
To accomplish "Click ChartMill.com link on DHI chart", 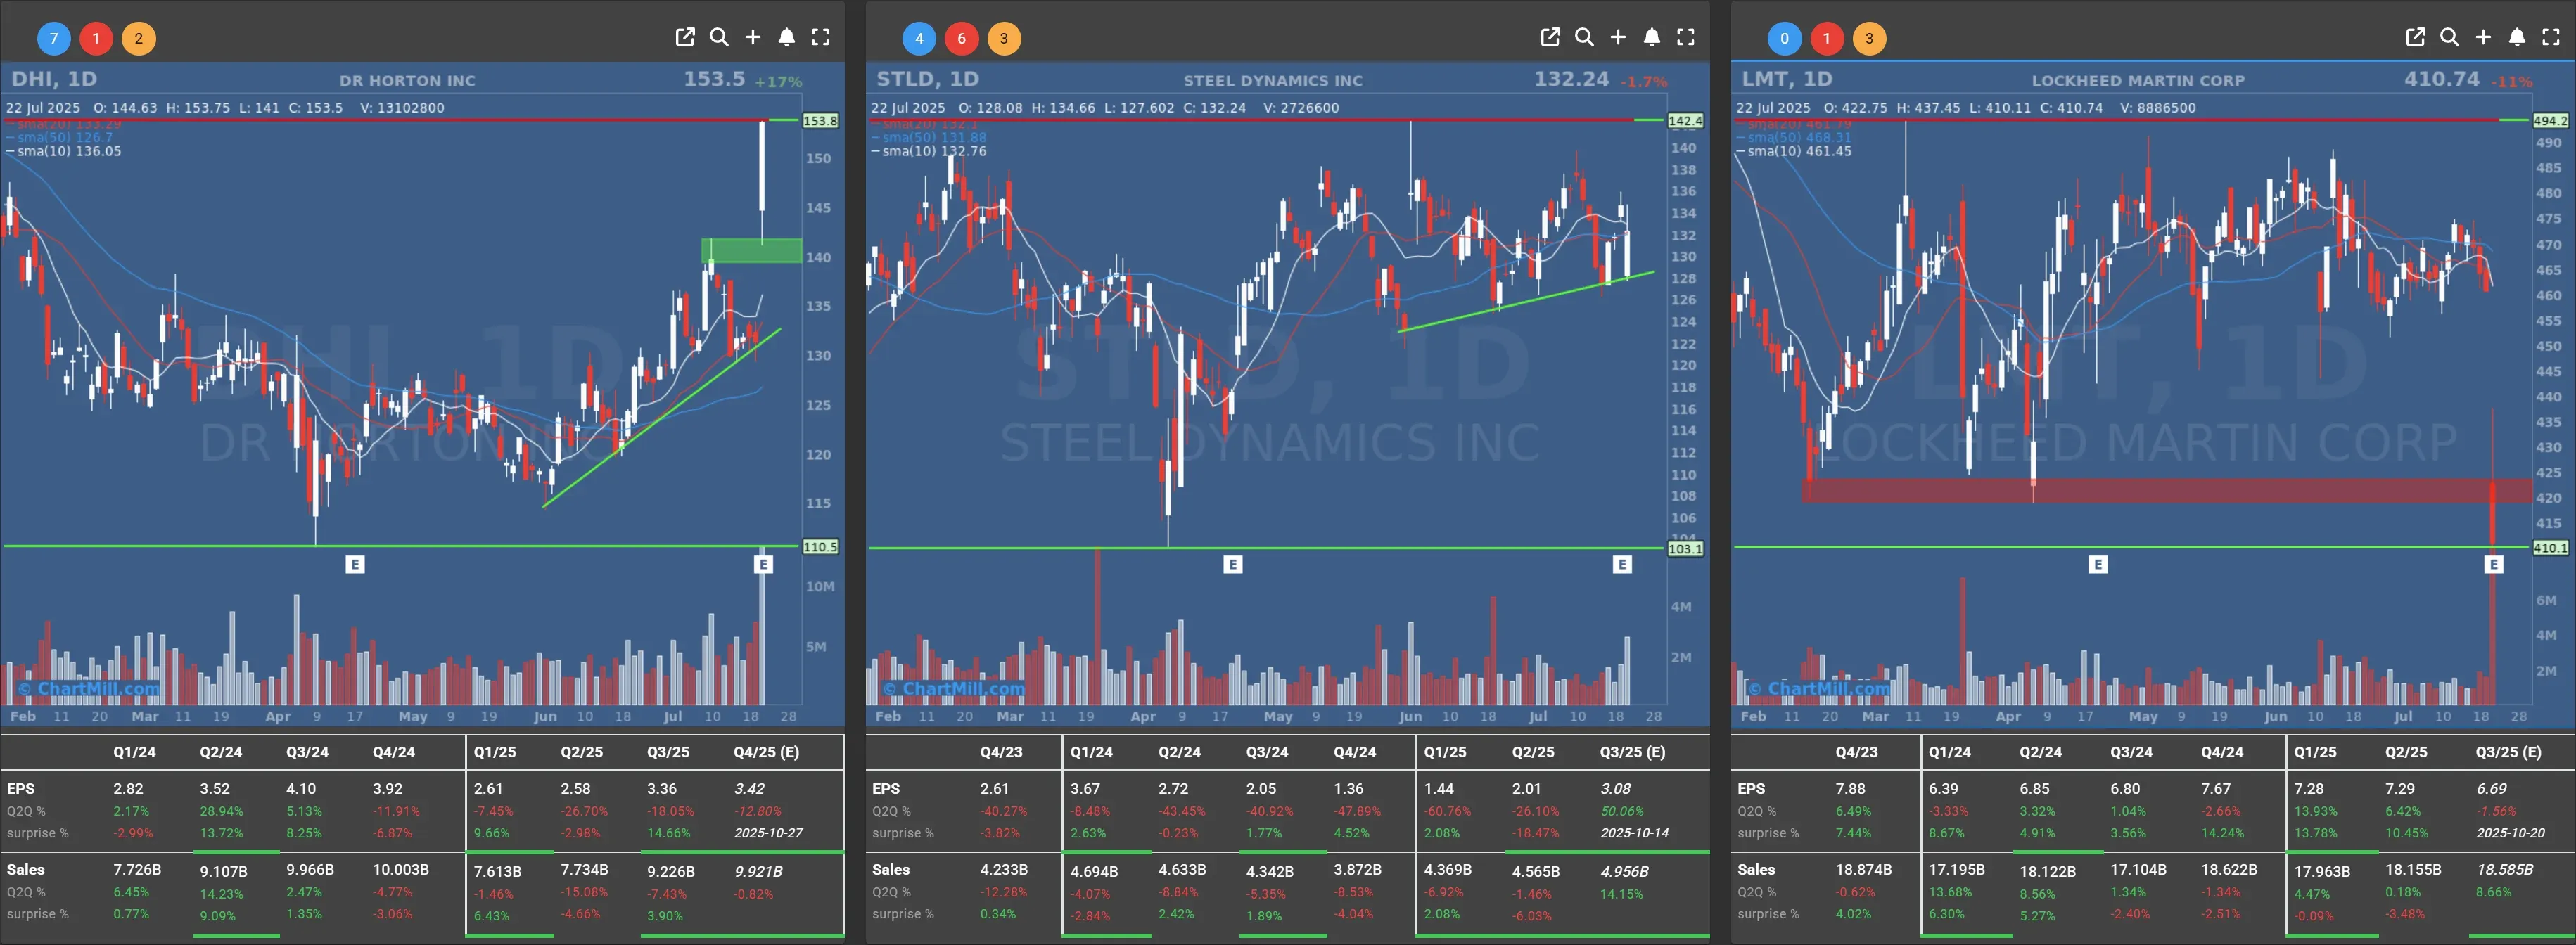I will (88, 688).
